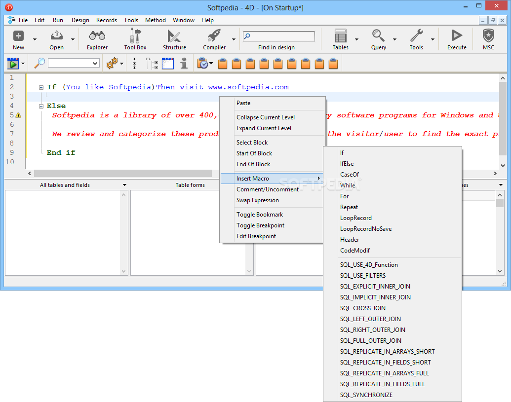
Task: Click the Open toolbar icon
Action: tap(56, 36)
